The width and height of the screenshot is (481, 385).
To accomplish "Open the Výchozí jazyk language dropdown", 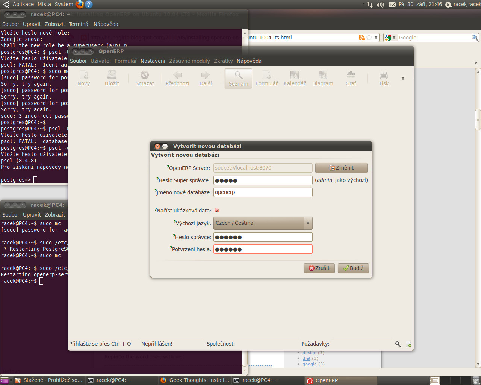I will (x=263, y=223).
